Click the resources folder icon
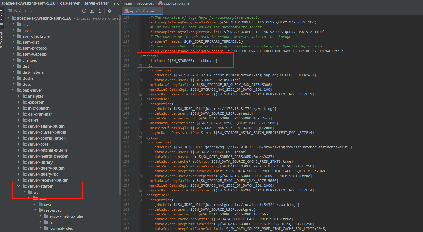 pos(41,210)
